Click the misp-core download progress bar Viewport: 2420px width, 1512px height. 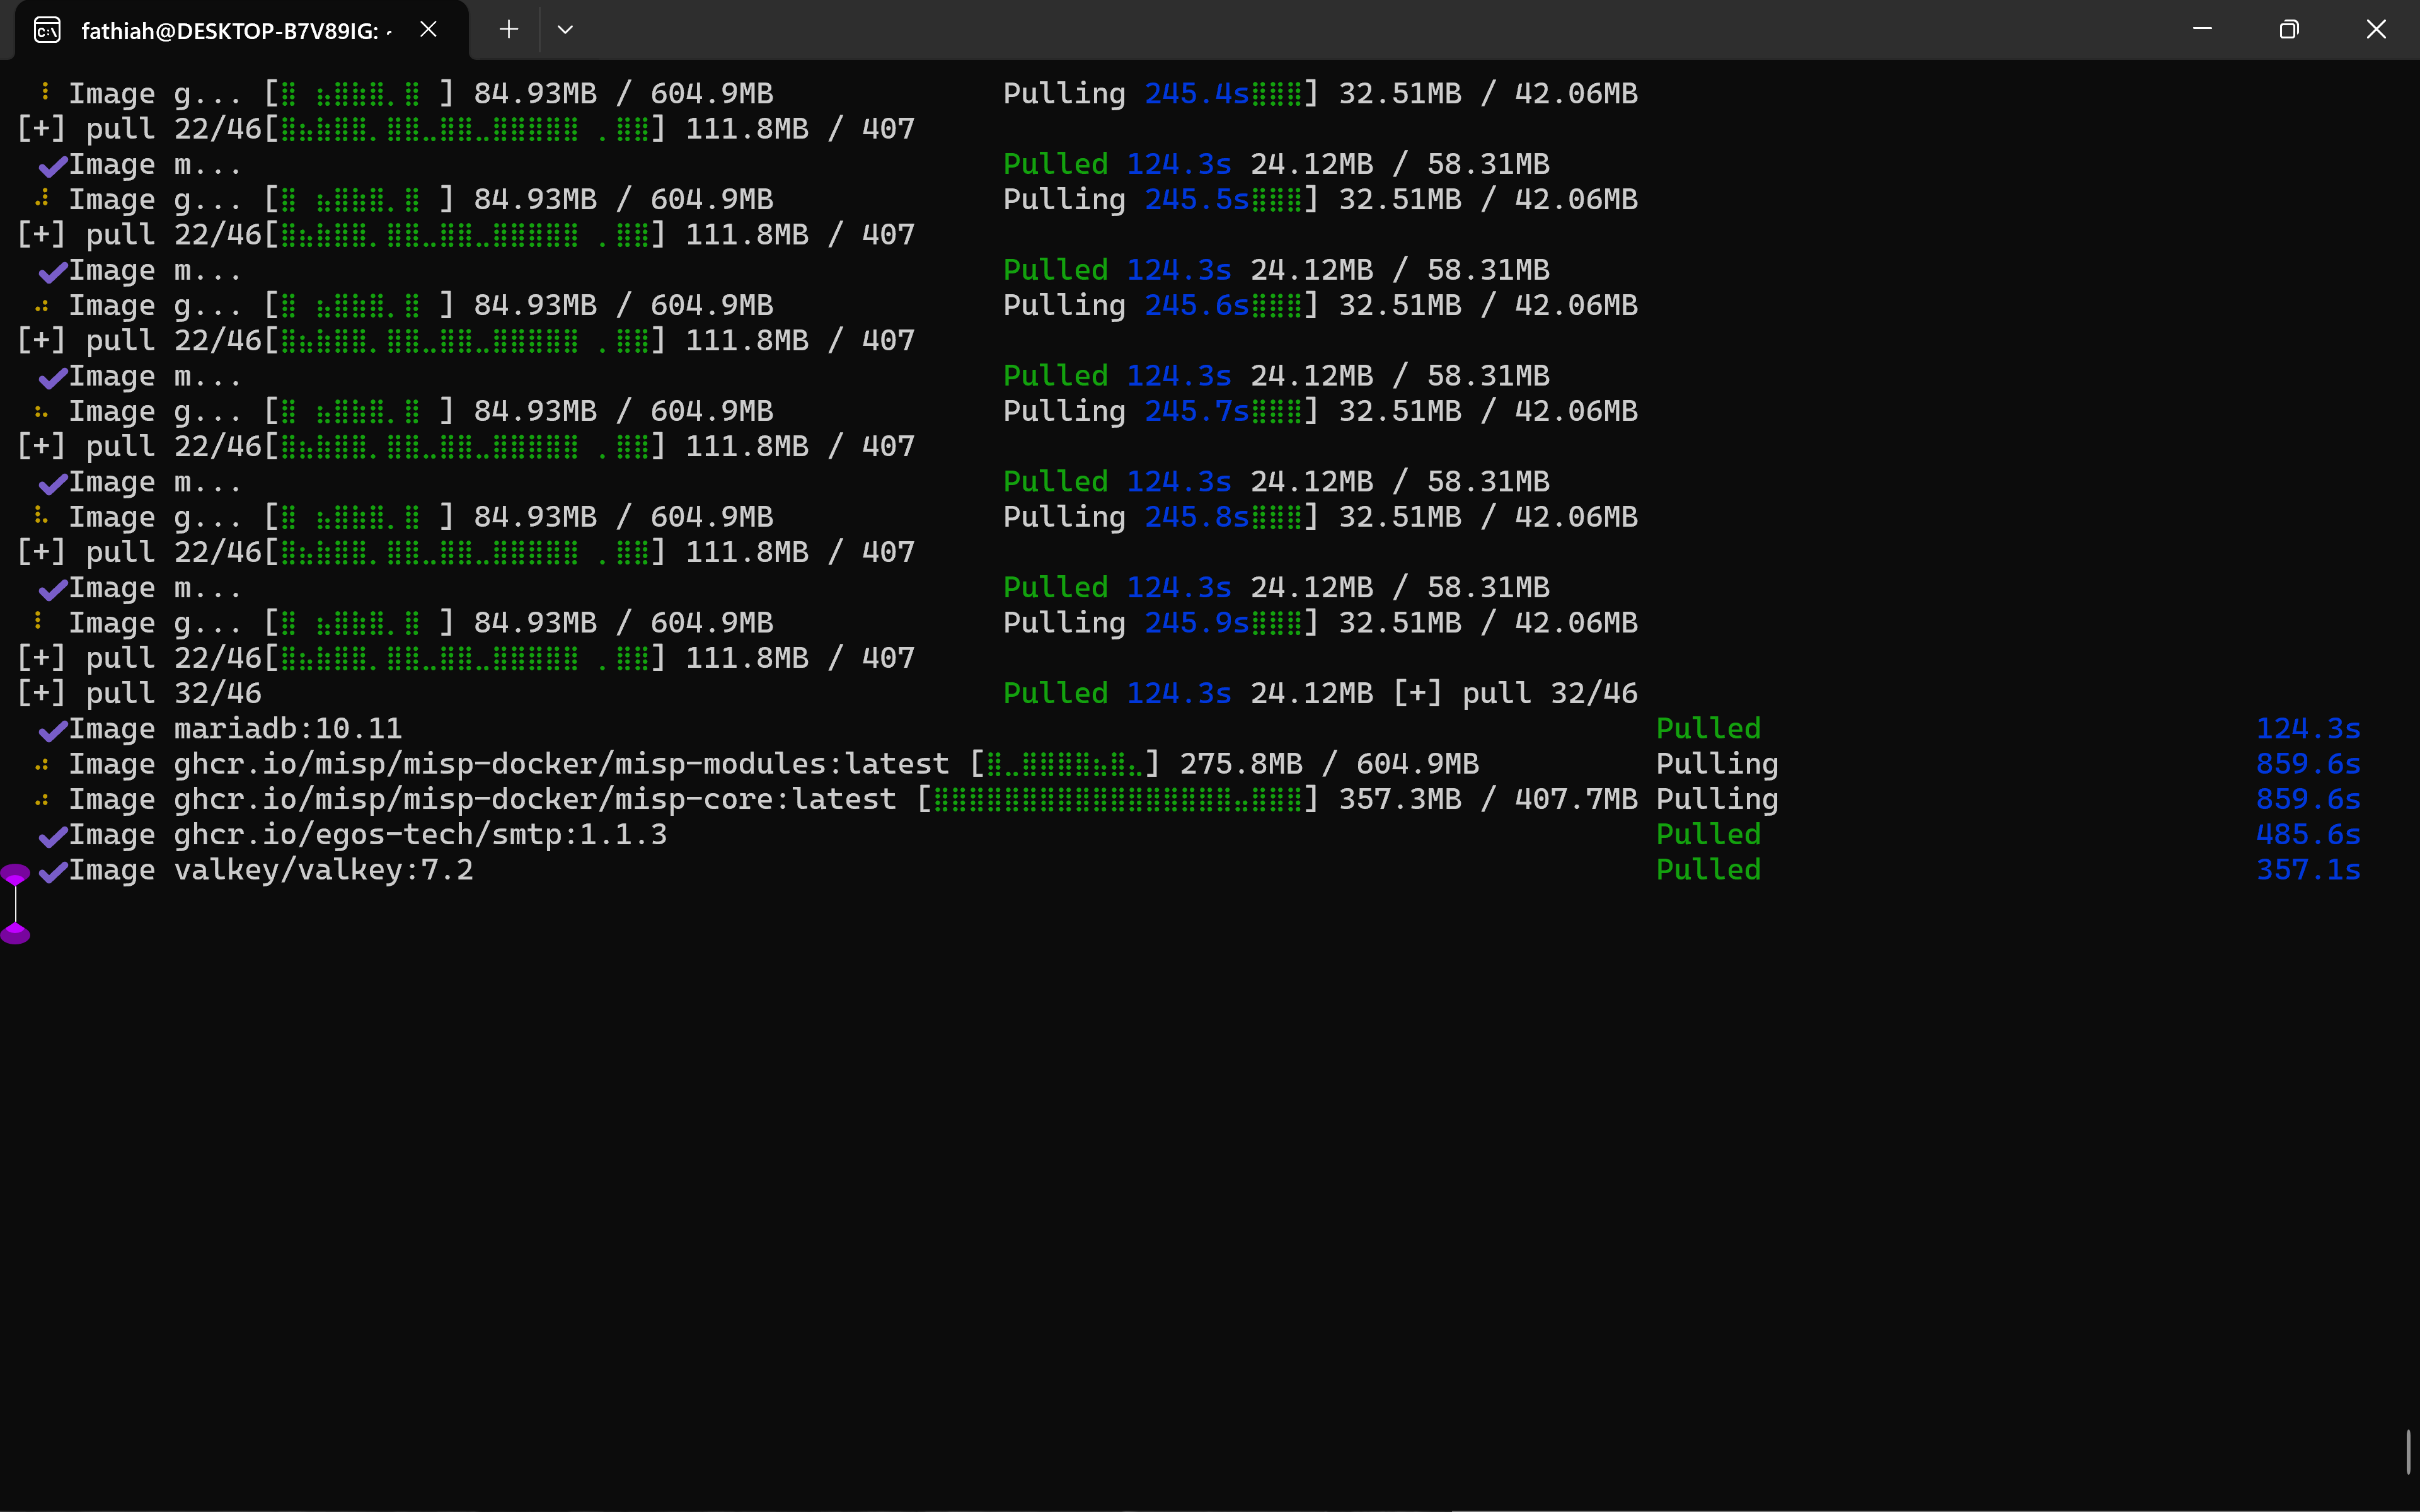click(1118, 799)
